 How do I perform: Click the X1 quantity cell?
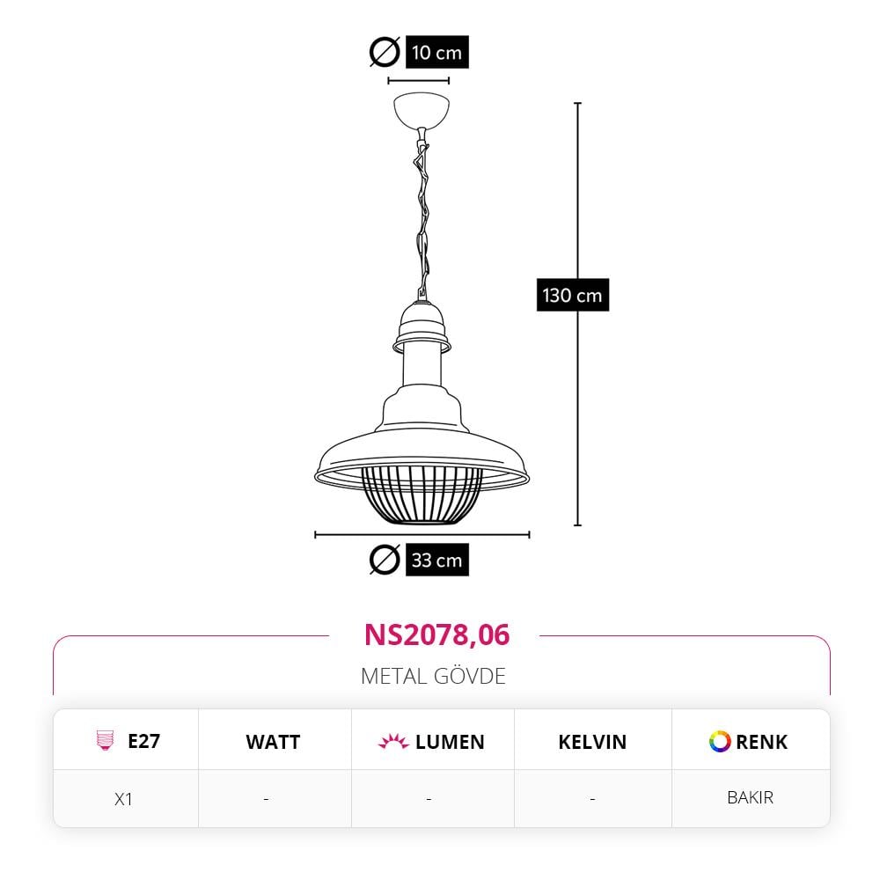coord(123,799)
